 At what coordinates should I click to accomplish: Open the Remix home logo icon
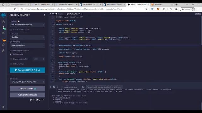pyautogui.click(x=3, y=15)
